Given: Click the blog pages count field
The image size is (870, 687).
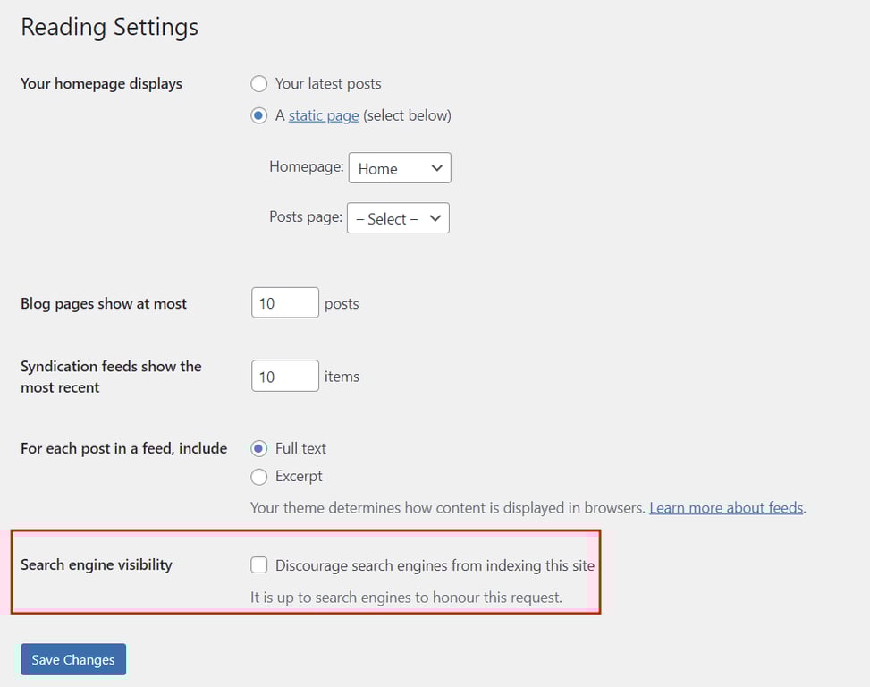Looking at the screenshot, I should 284,302.
